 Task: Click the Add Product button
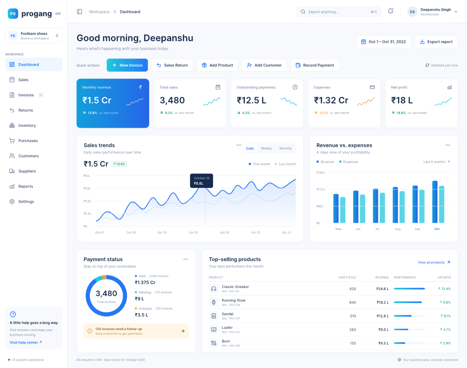[218, 65]
